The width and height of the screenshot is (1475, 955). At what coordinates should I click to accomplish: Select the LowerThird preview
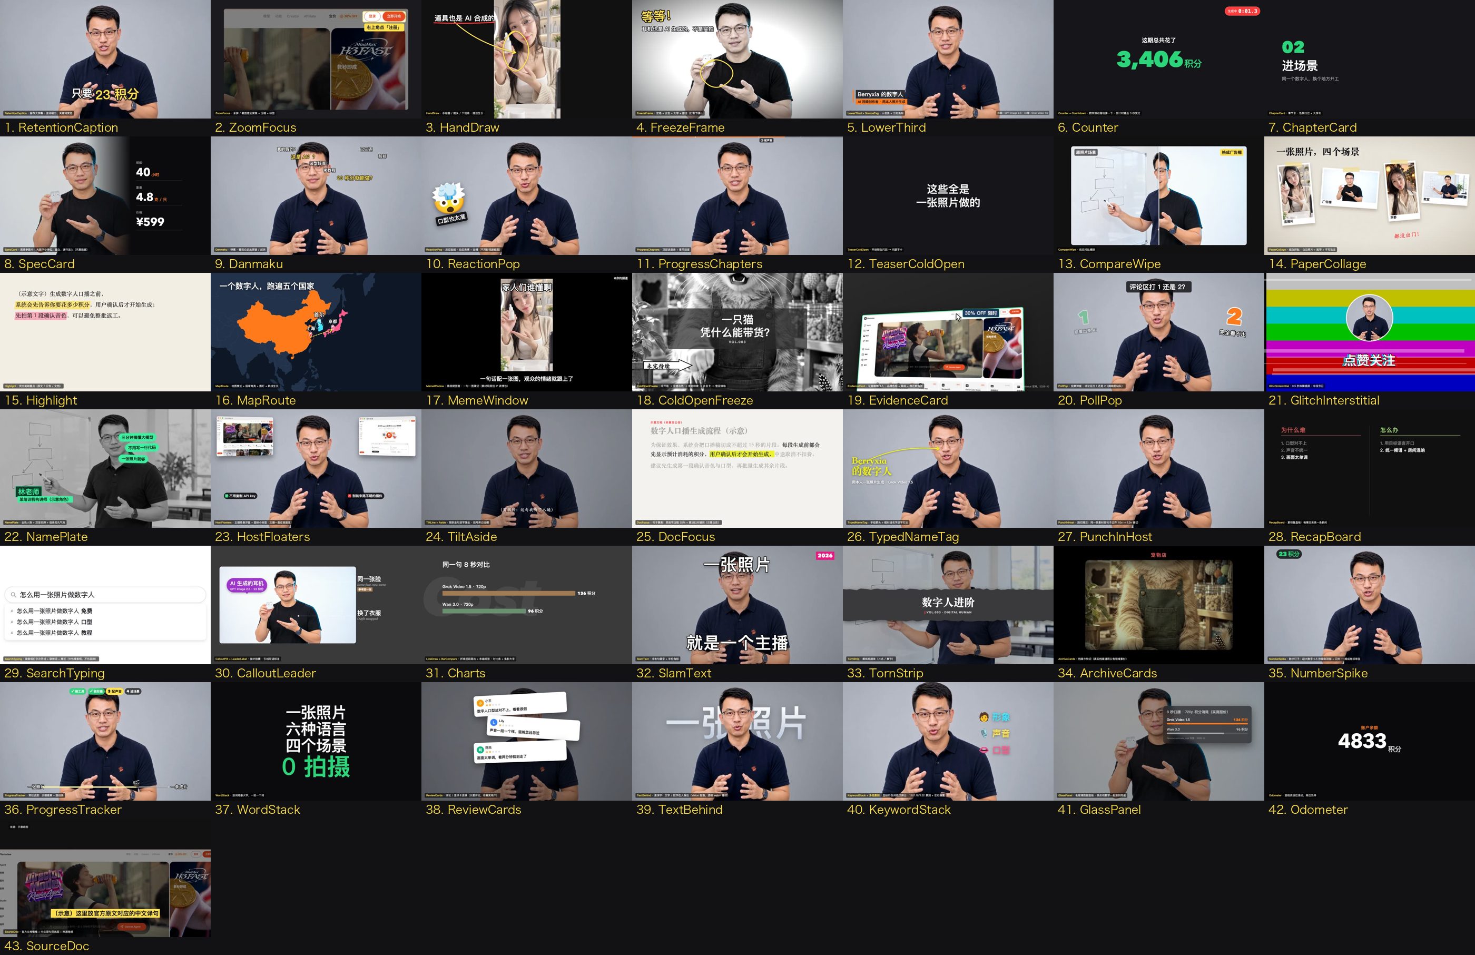pyautogui.click(x=948, y=59)
